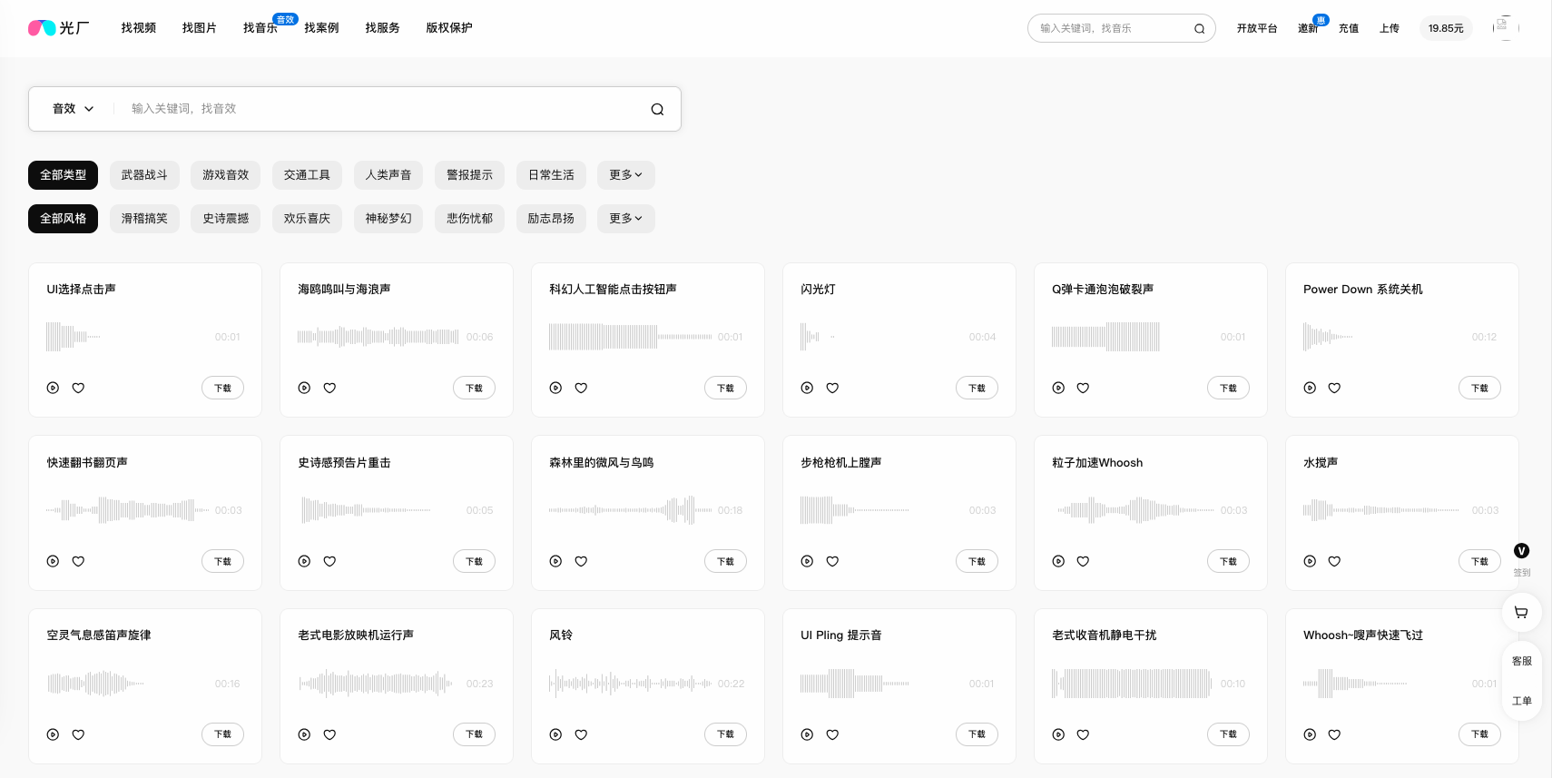1552x778 pixels.
Task: Favorite 粒子加速Whoosh sound
Action: [1083, 561]
